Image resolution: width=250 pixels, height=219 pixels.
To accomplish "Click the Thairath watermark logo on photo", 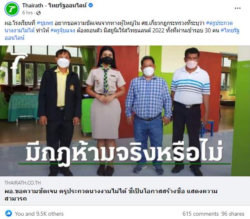I will tap(19, 61).
